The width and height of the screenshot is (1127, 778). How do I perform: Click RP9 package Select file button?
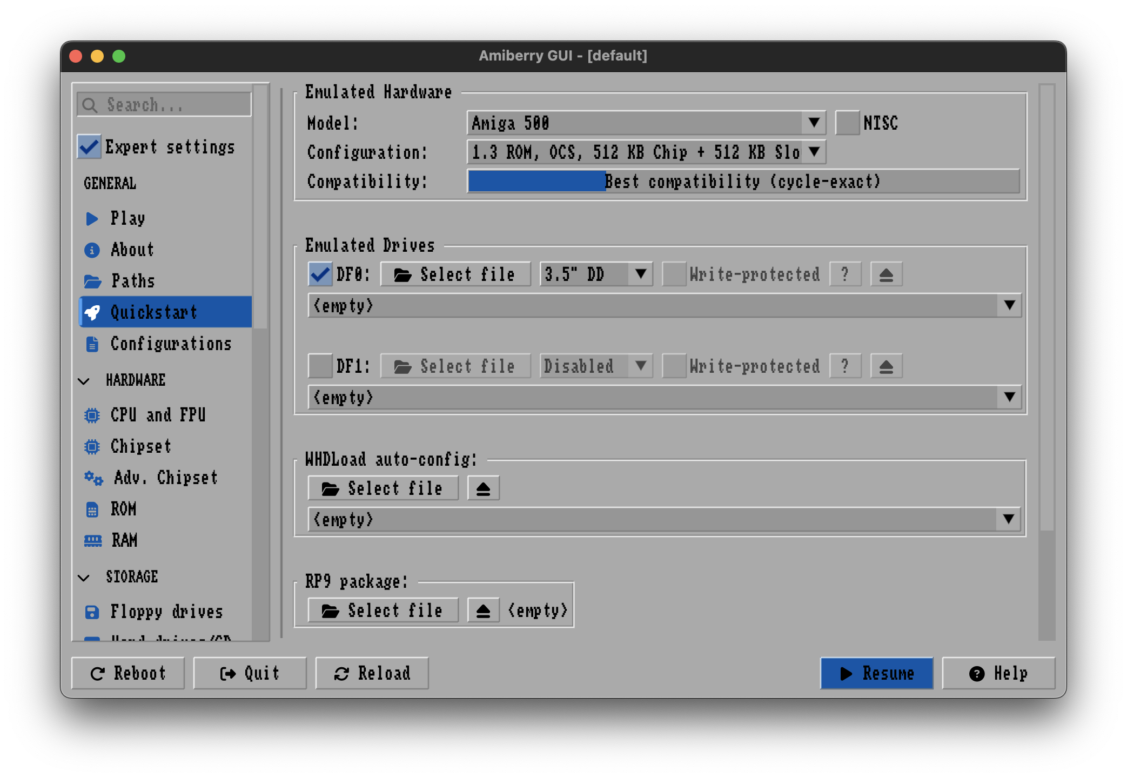(x=383, y=611)
